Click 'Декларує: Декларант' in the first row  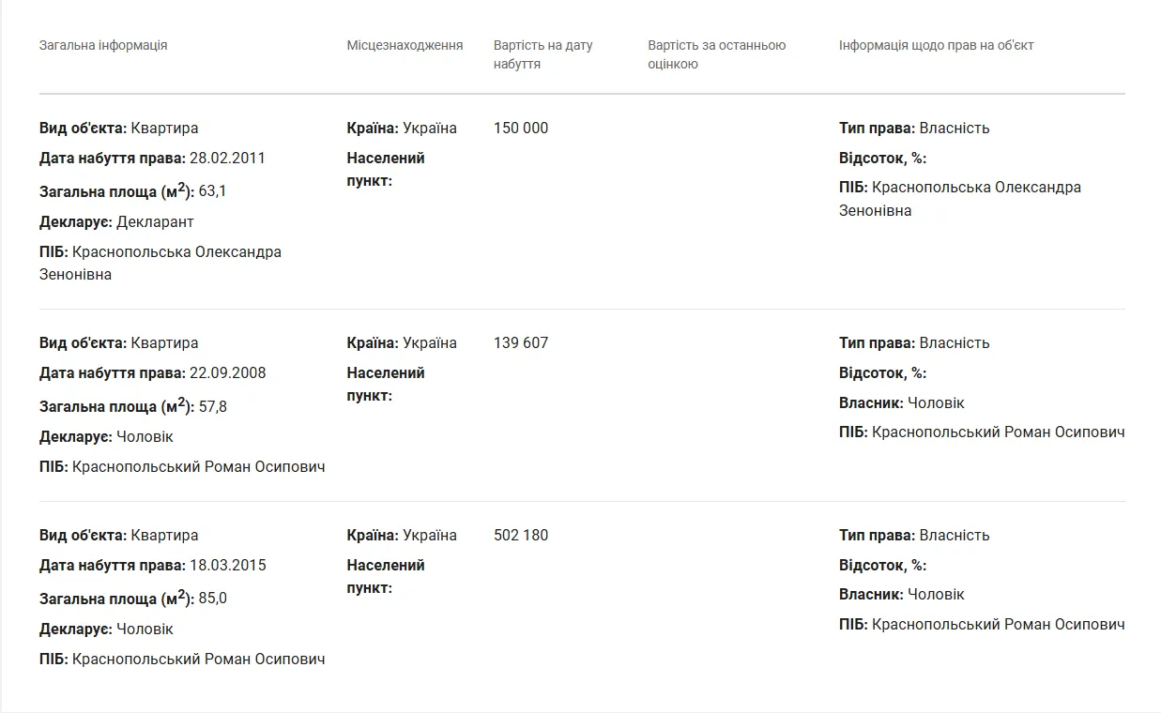116,221
